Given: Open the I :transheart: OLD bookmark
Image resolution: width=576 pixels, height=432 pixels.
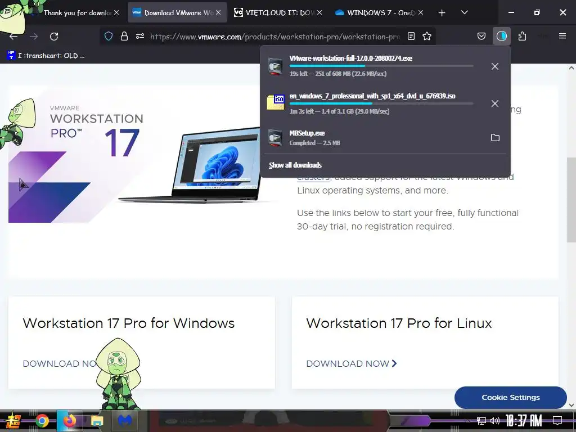Looking at the screenshot, I should click(x=46, y=56).
